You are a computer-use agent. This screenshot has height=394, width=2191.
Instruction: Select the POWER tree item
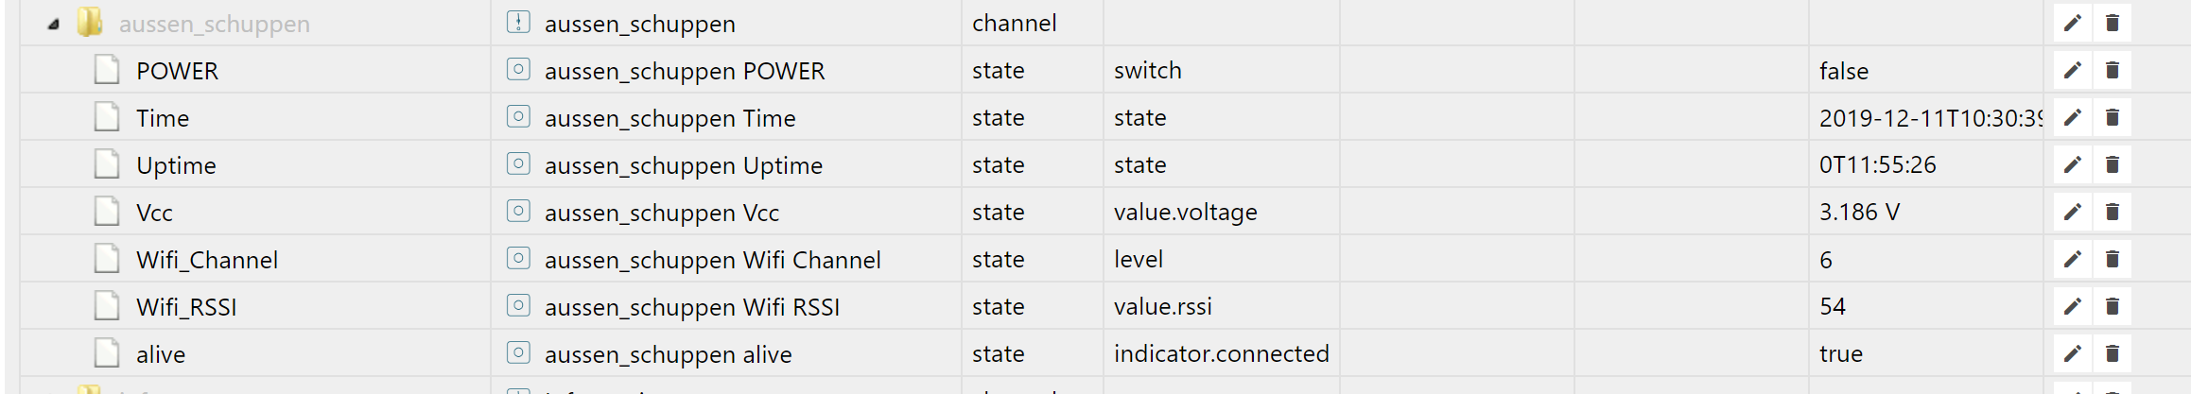click(x=177, y=72)
